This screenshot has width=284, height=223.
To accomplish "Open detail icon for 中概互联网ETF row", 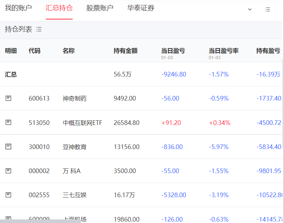I will (9, 122).
